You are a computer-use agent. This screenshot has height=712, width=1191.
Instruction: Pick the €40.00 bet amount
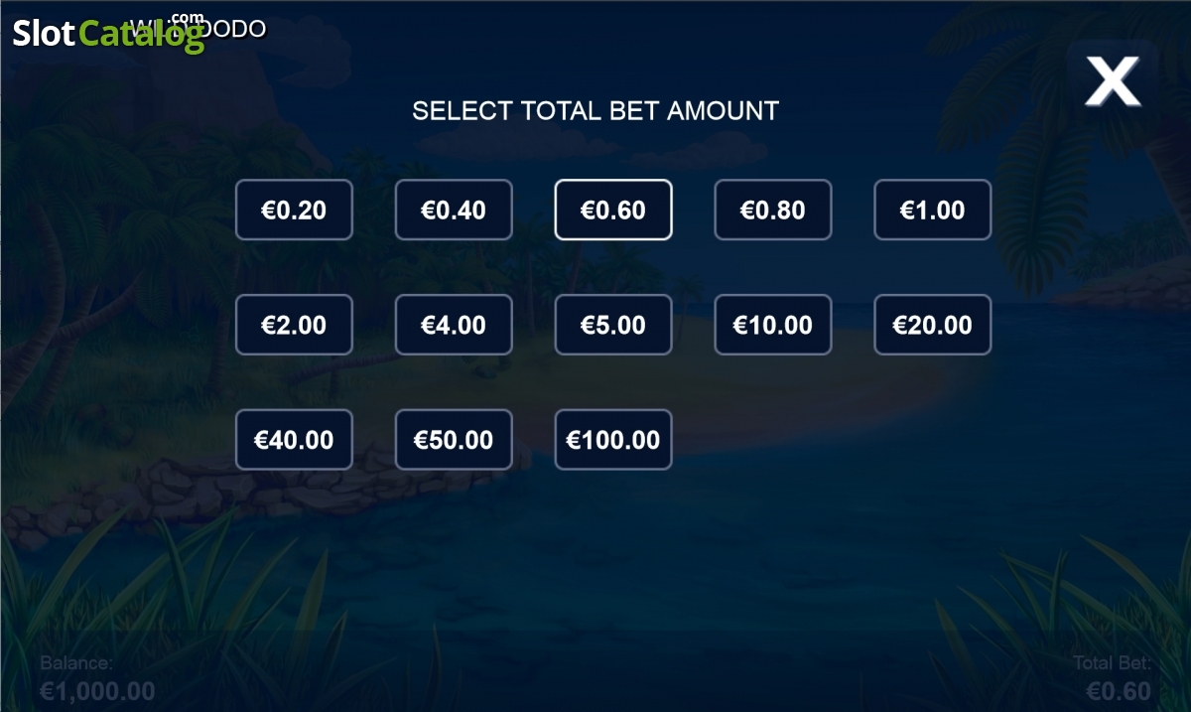[x=294, y=440]
